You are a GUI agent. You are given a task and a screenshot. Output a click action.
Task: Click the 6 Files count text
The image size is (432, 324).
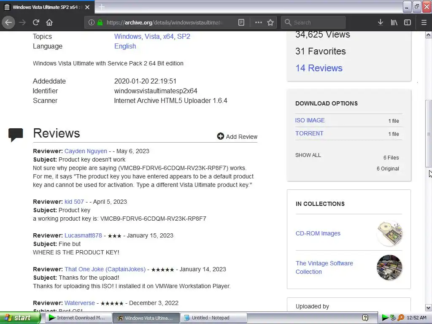(391, 158)
